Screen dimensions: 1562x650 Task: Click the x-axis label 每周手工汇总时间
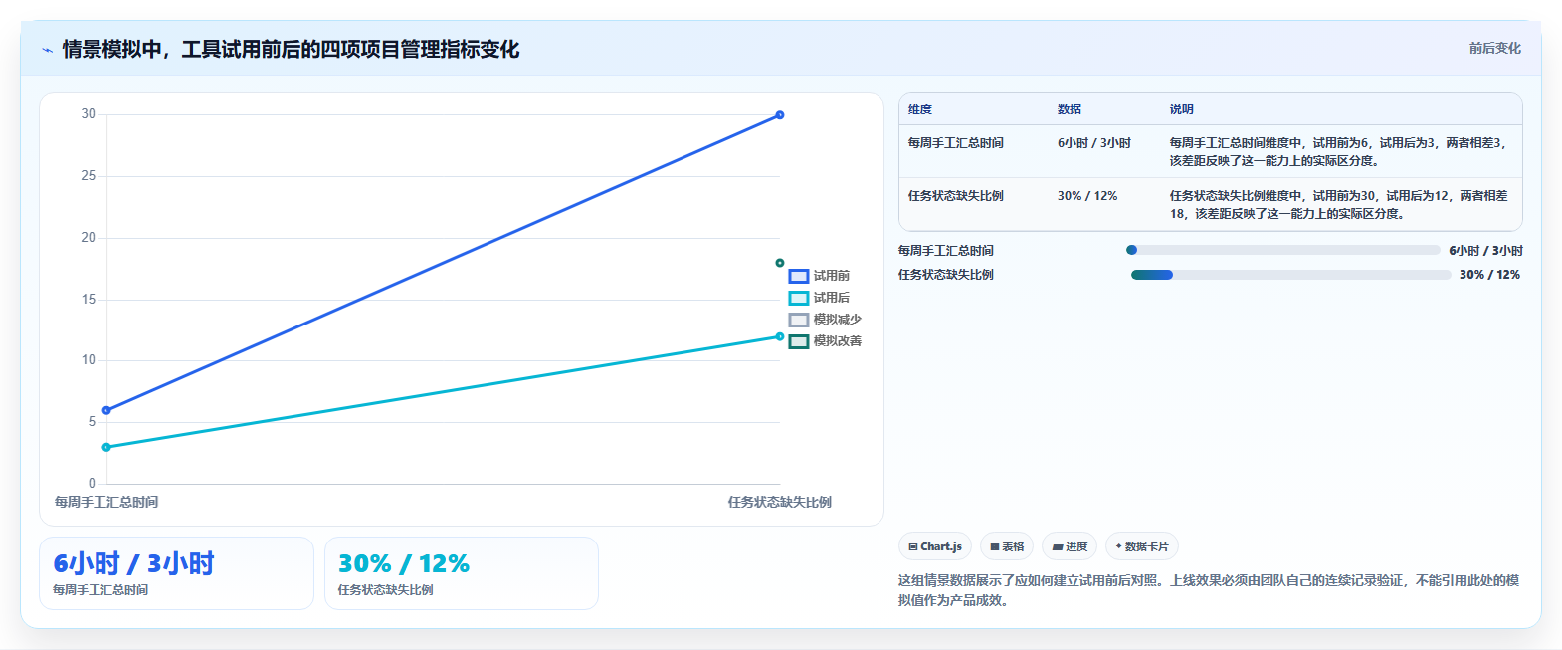click(106, 502)
